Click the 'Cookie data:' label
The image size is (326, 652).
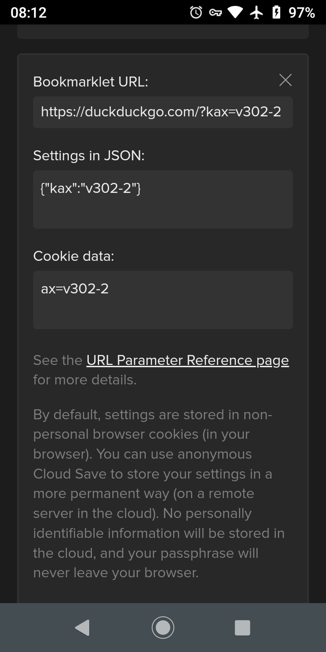(x=74, y=256)
